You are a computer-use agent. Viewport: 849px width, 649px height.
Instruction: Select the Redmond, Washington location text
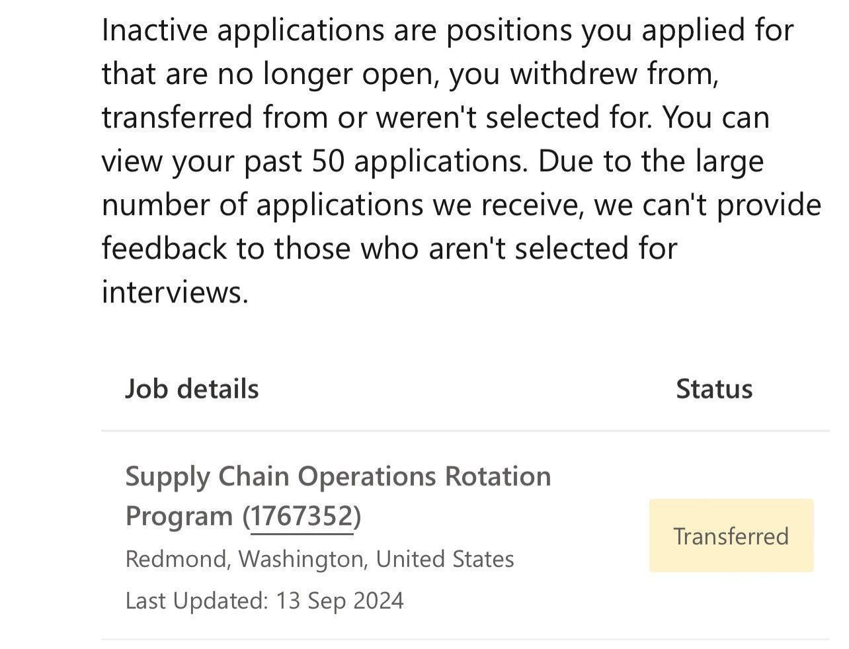click(320, 558)
